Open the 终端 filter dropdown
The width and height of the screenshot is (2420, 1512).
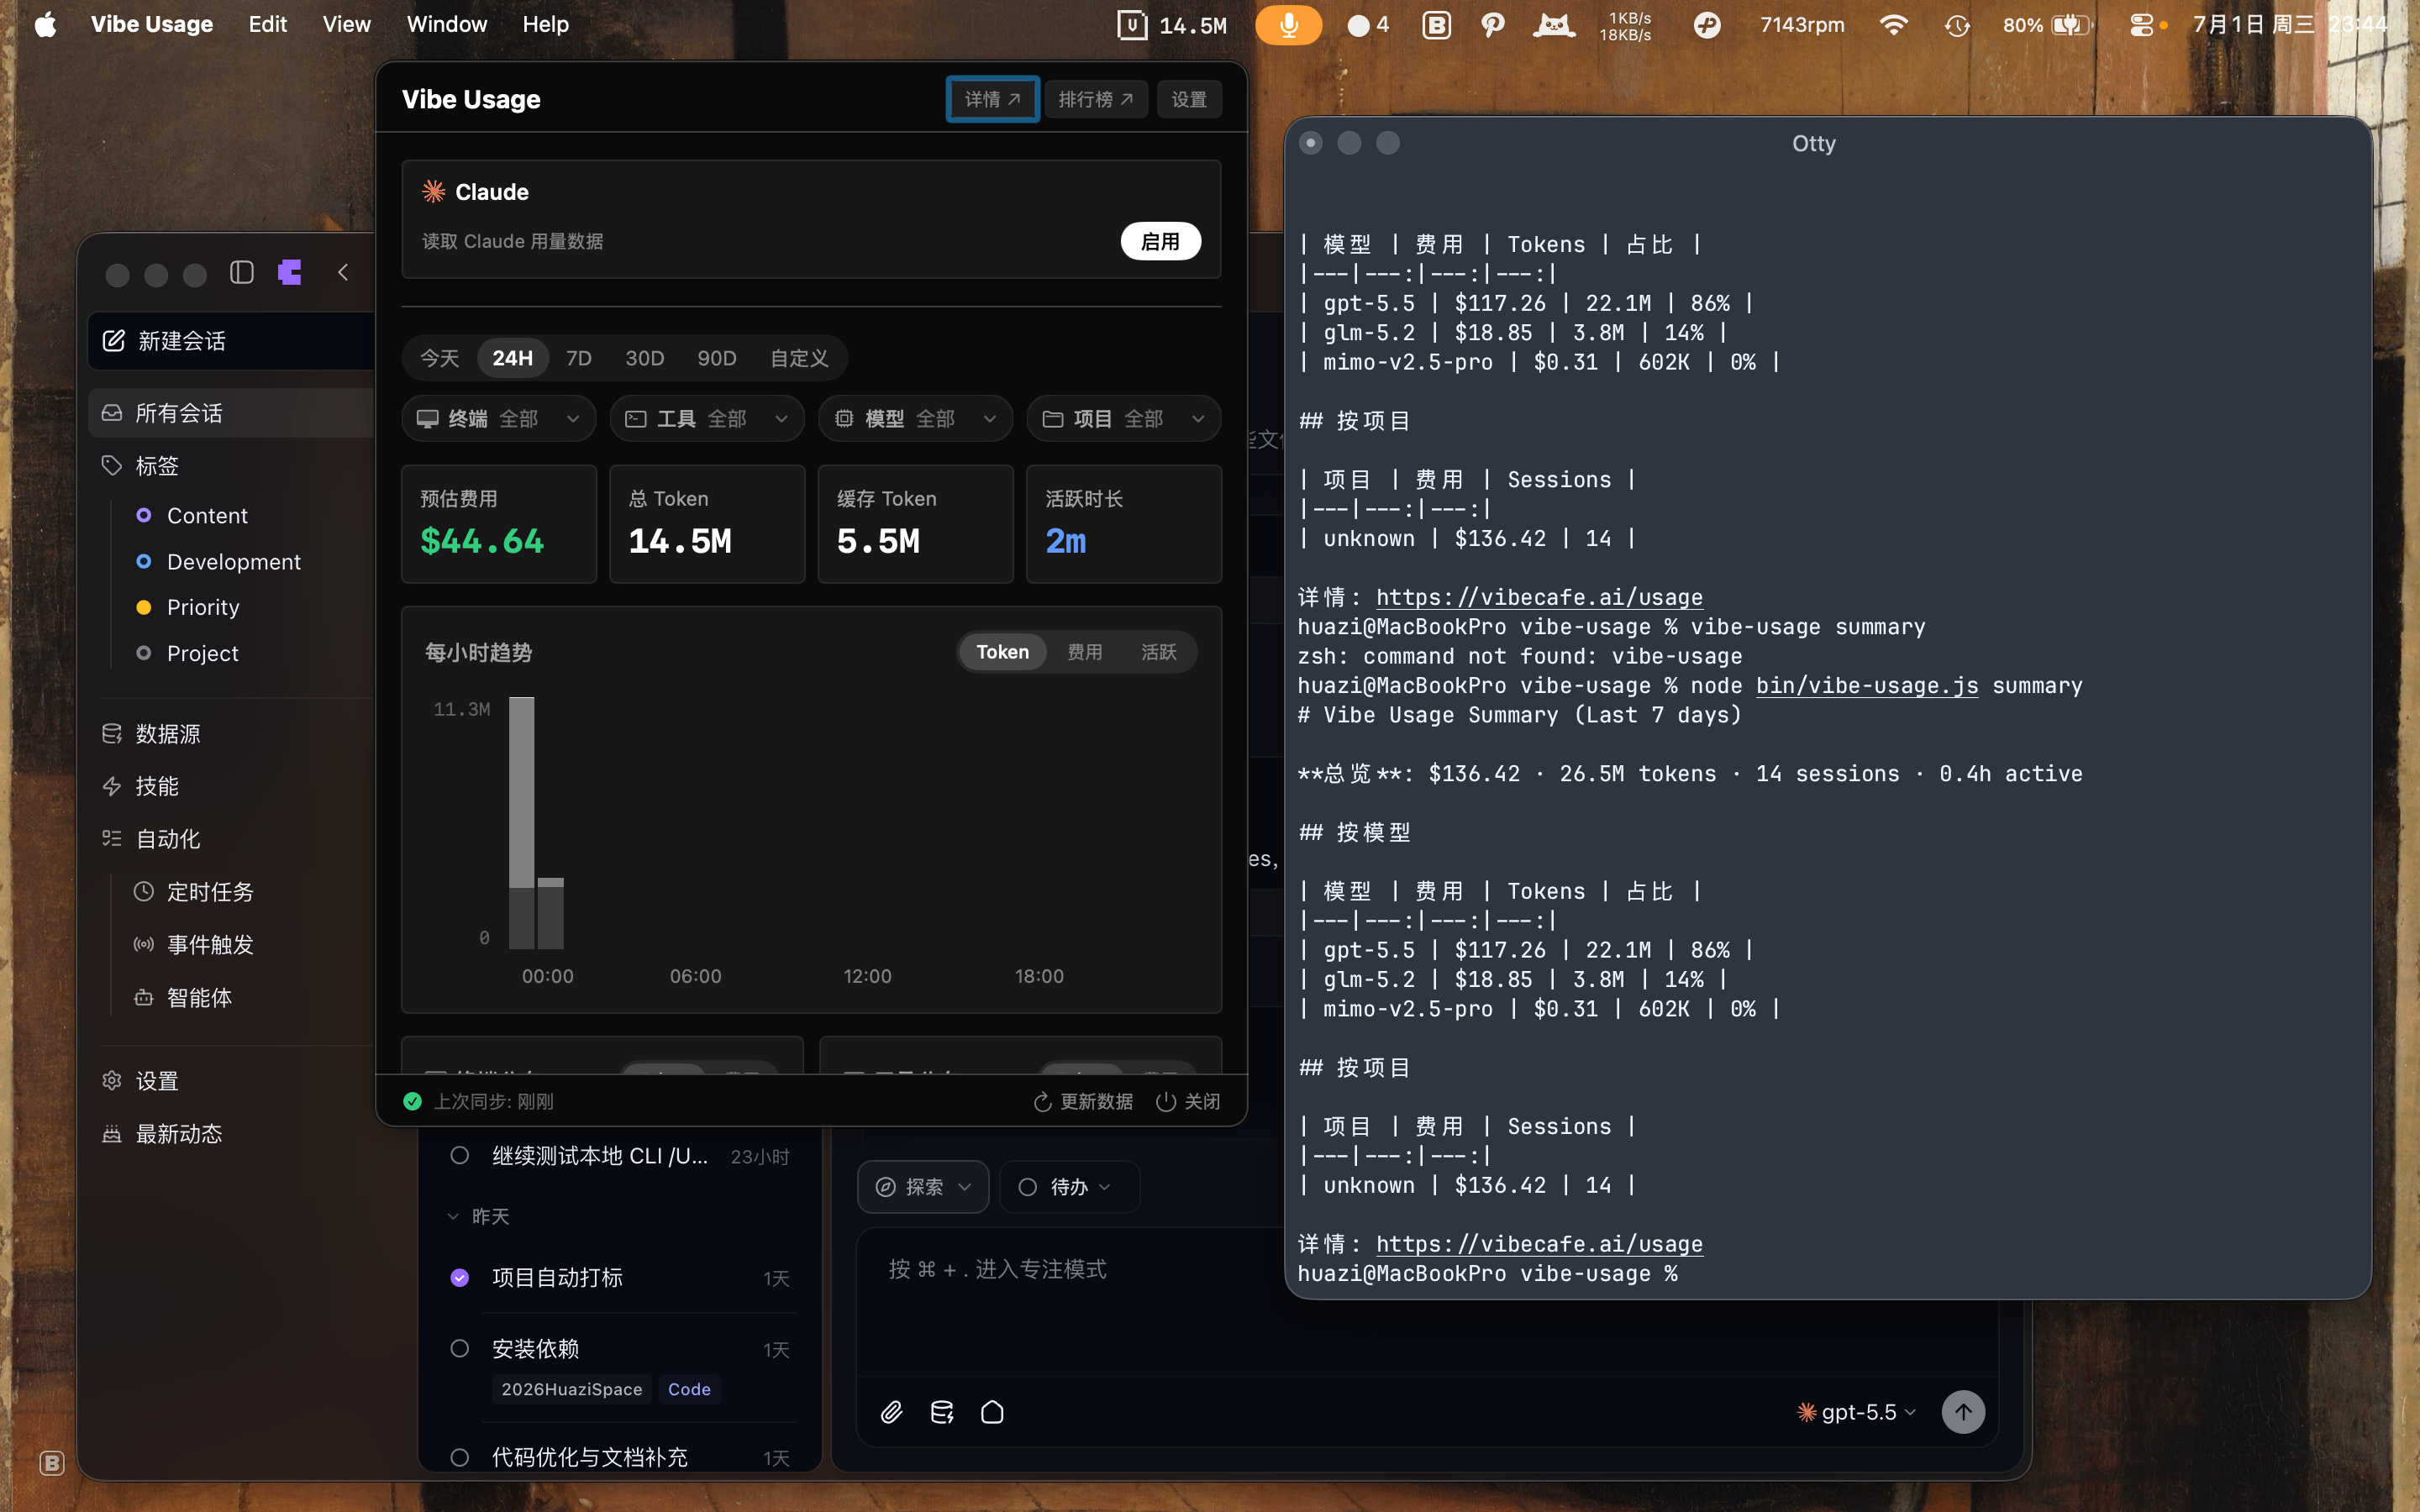pos(498,418)
